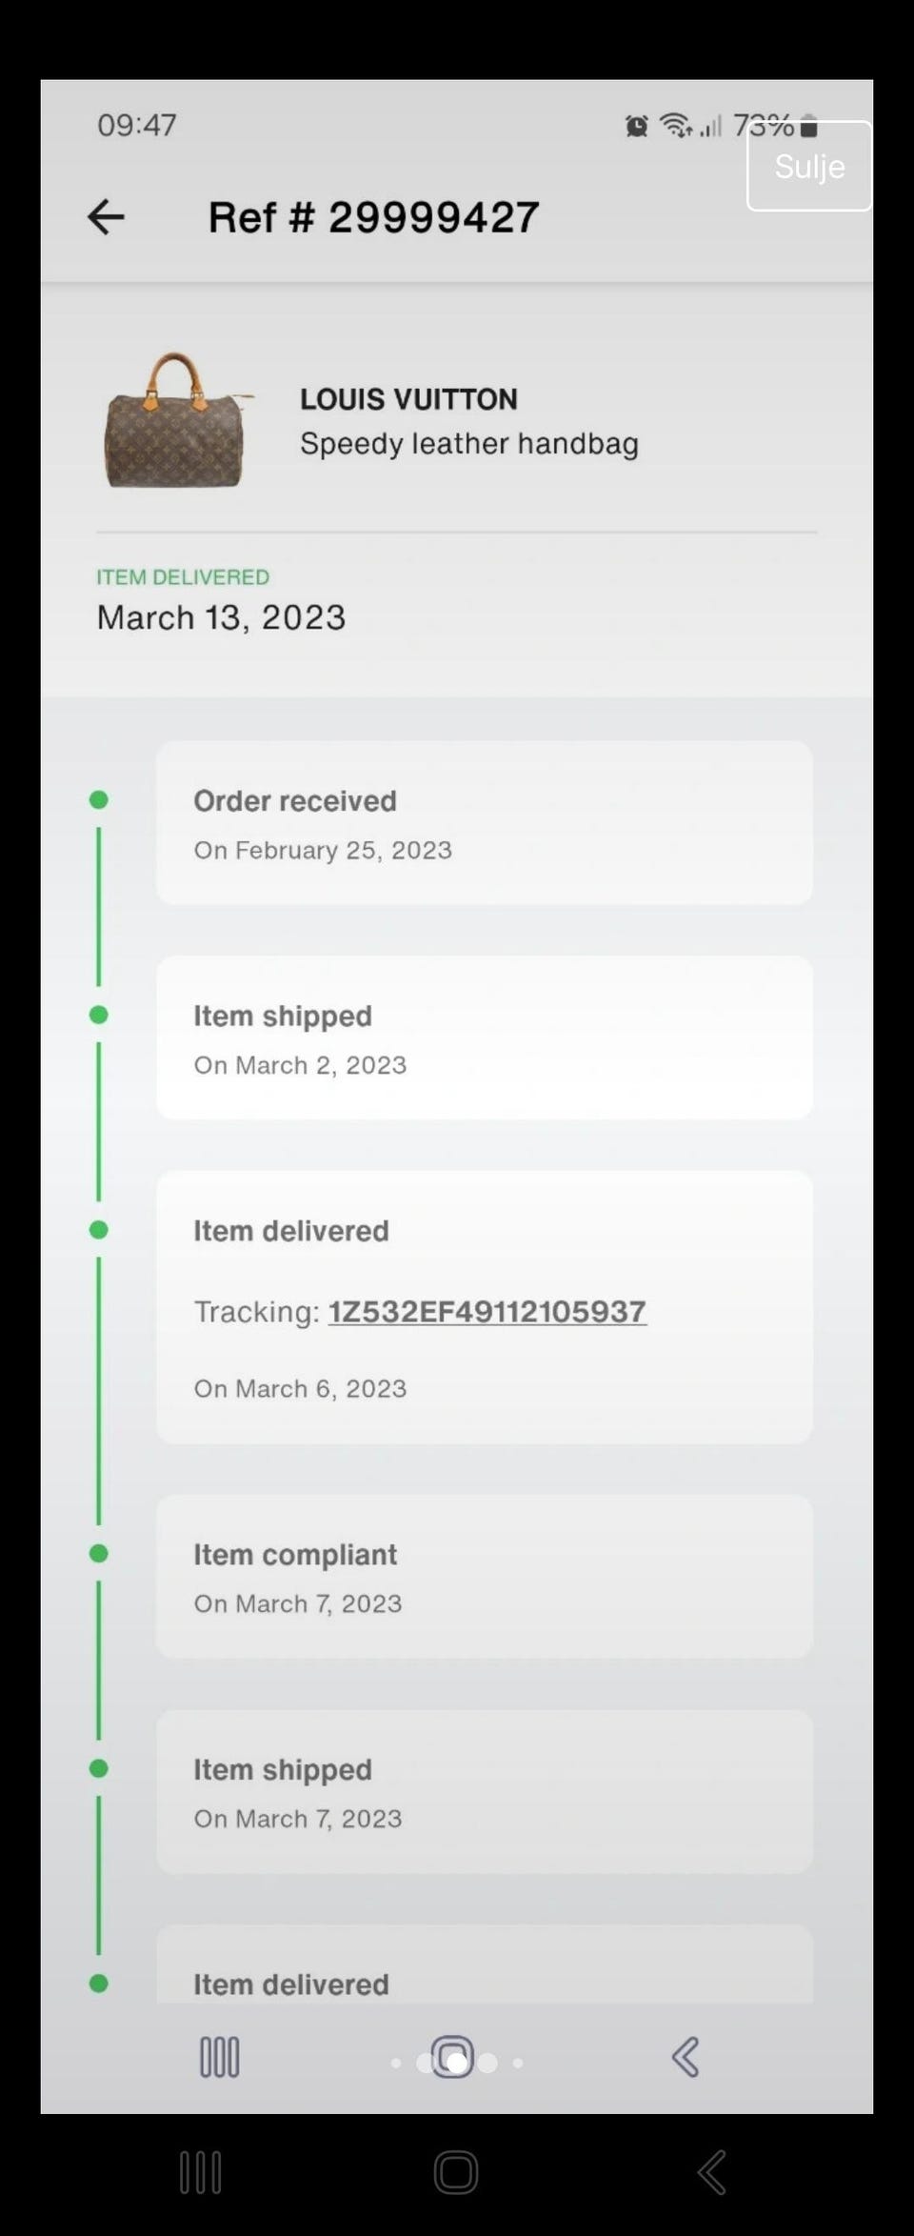Tap the alarm icon in status bar

[x=636, y=126]
